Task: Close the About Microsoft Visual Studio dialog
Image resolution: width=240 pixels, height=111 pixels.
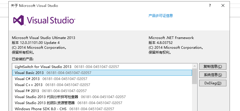Action: pyautogui.click(x=223, y=6)
